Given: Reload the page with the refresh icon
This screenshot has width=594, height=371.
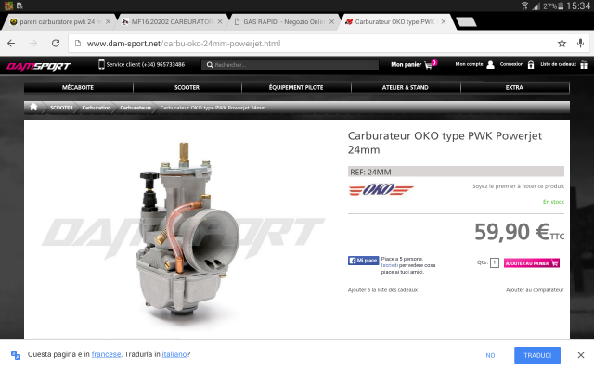Looking at the screenshot, I should [56, 44].
